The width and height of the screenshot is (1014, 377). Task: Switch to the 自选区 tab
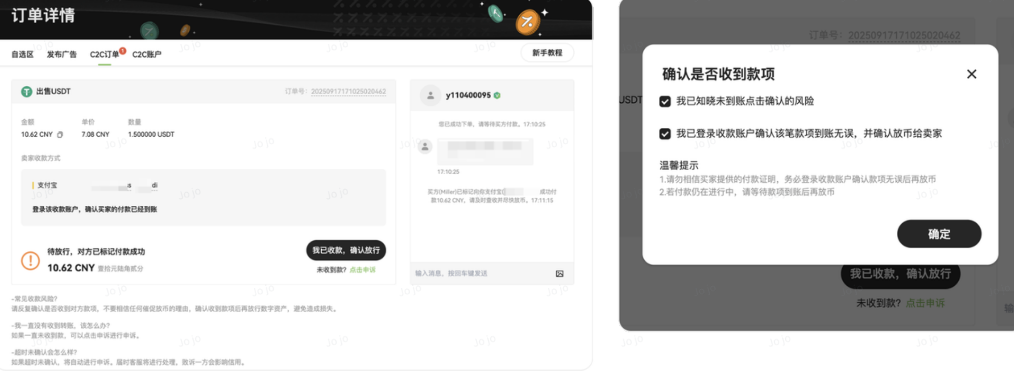pyautogui.click(x=22, y=54)
